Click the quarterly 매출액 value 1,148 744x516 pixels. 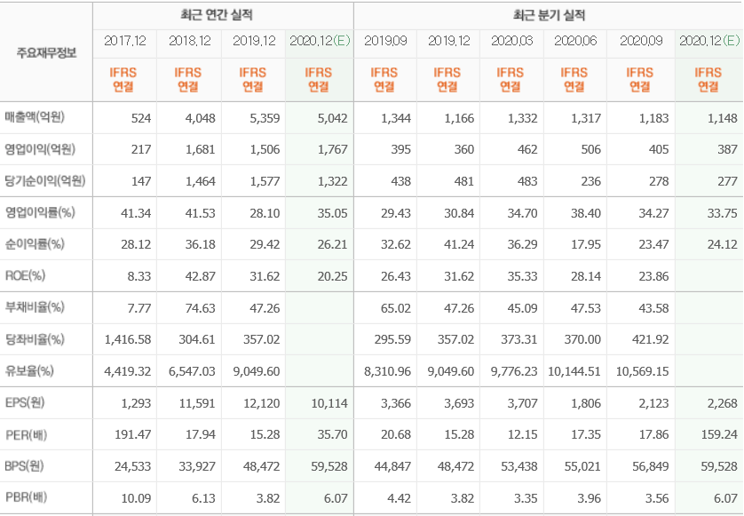pos(723,118)
